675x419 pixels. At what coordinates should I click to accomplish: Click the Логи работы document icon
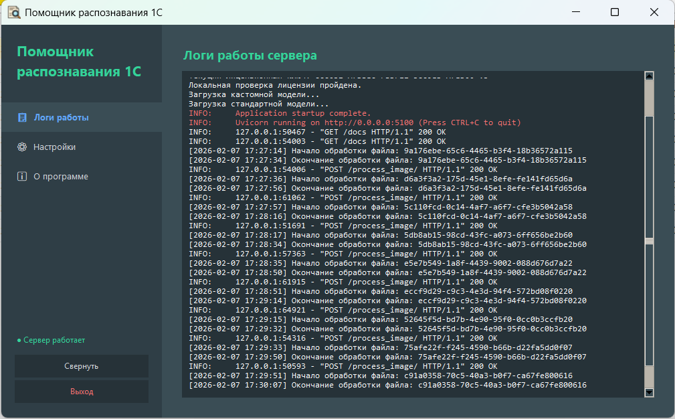click(22, 118)
